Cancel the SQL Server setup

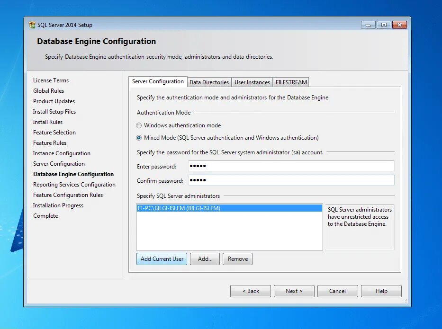[x=338, y=291]
